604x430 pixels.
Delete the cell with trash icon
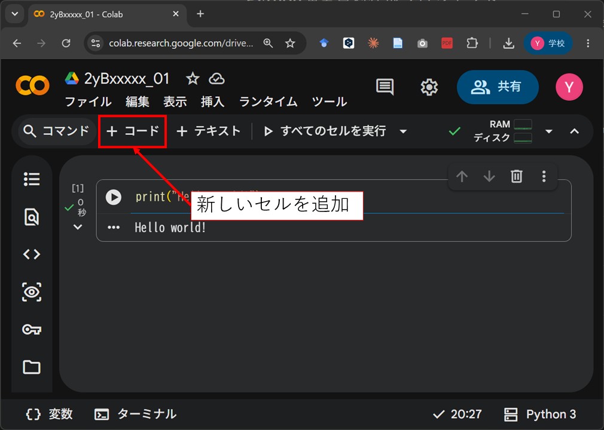coord(517,177)
